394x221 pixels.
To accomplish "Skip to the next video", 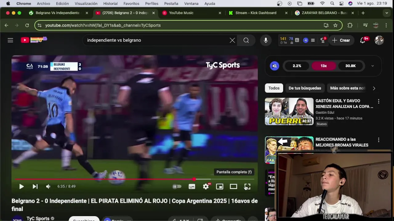I will tap(35, 186).
